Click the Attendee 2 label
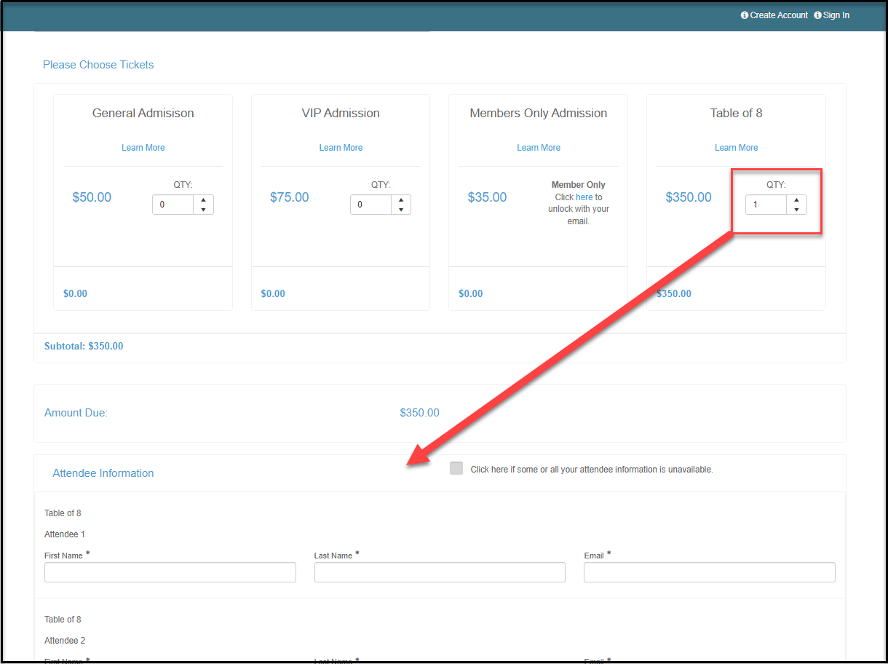 pyautogui.click(x=65, y=641)
